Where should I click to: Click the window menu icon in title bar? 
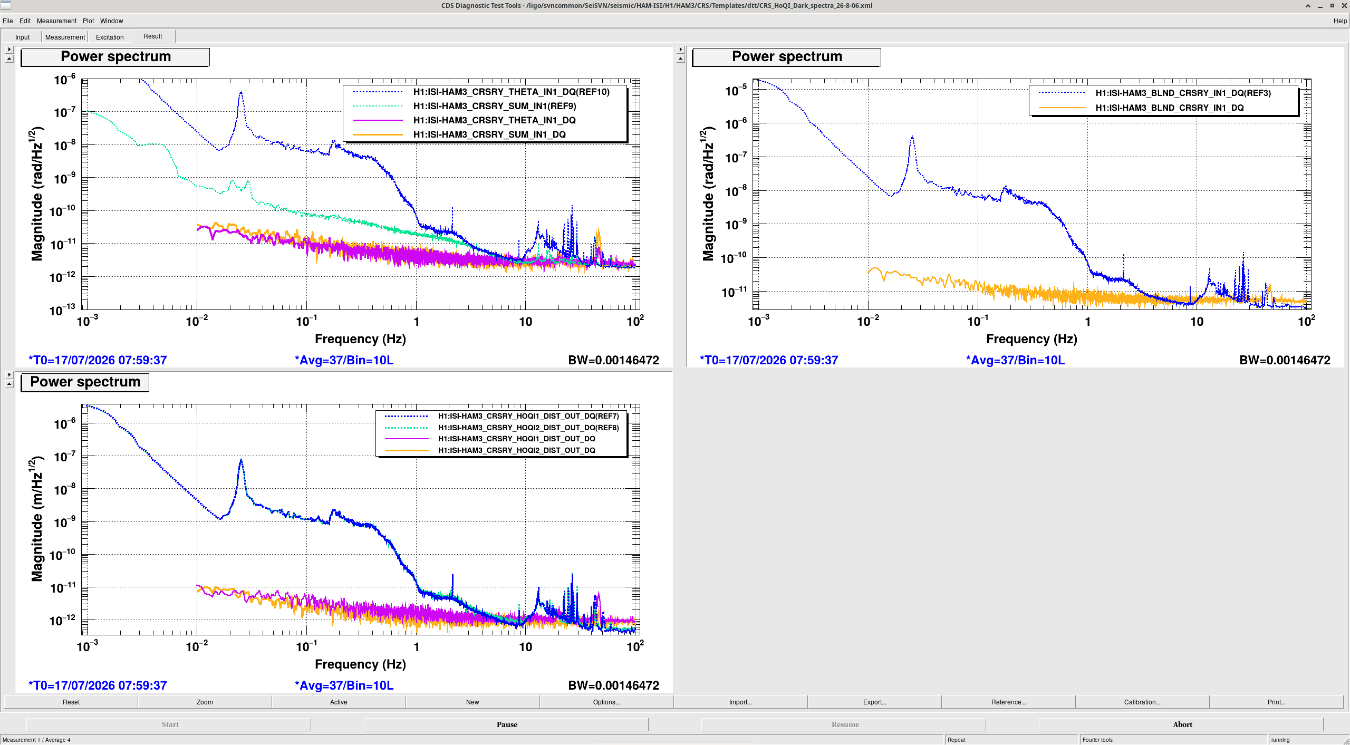[6, 6]
